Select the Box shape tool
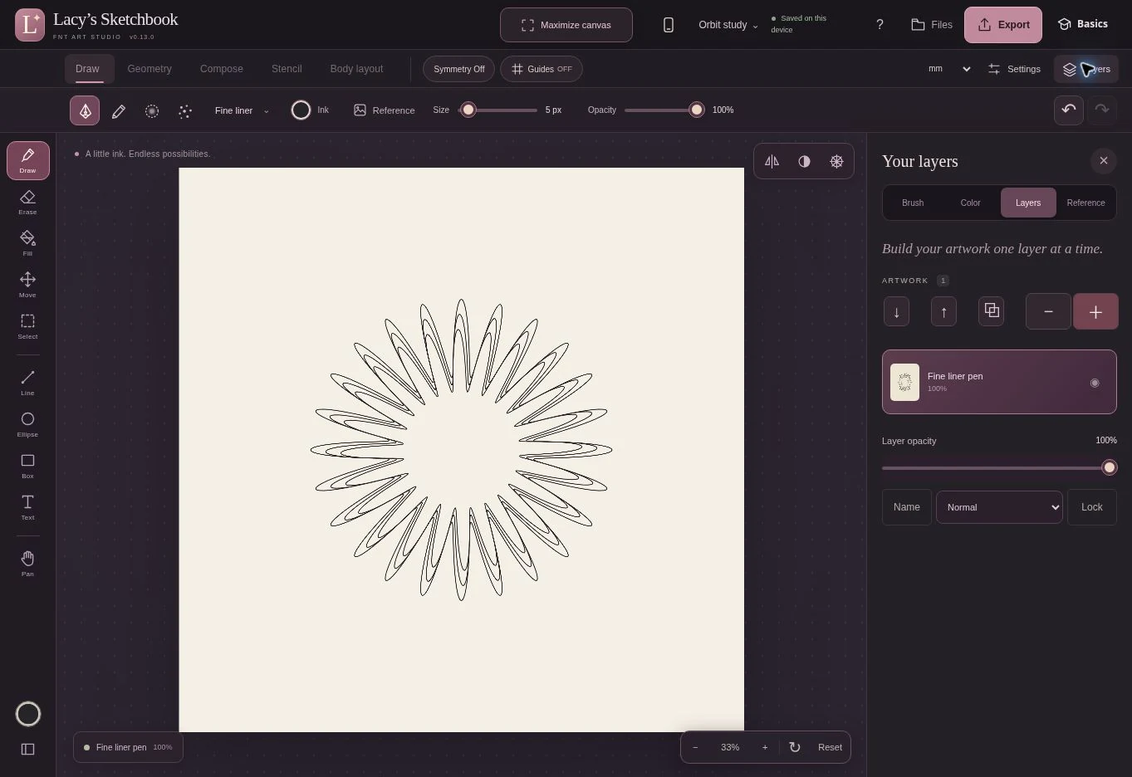This screenshot has width=1132, height=777. pos(27,466)
